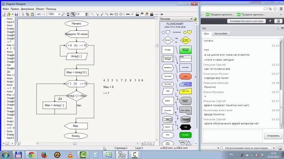Screen dimensions: 284x159
Task: Switch to page tab 3 of the diagram
Action: pyautogui.click(x=149, y=144)
